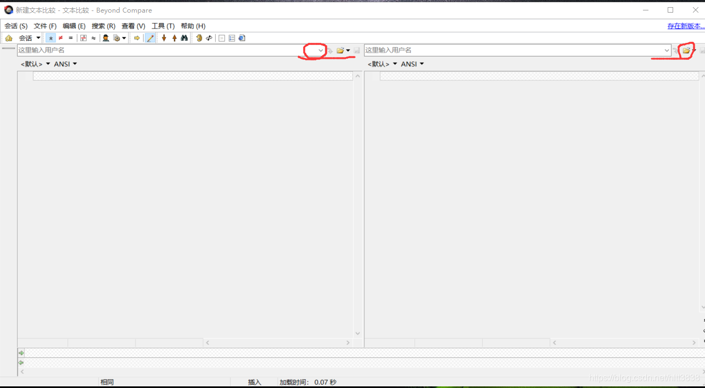The image size is (705, 388).
Task: Open the 搜索 (R) menu
Action: coord(103,26)
